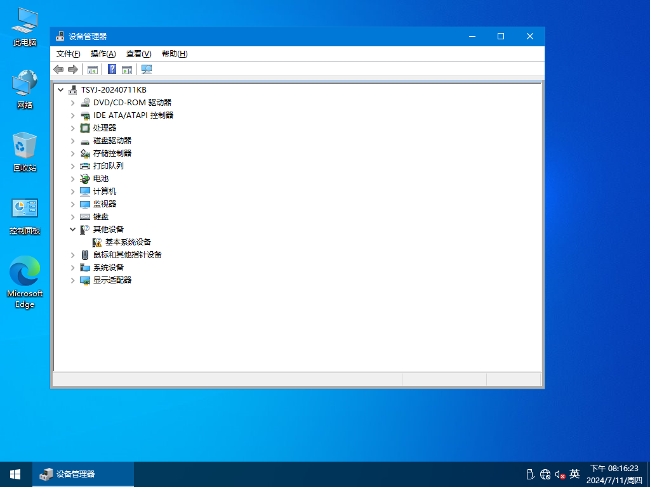Image resolution: width=650 pixels, height=487 pixels.
Task: Click the Properties toolbar icon
Action: tap(127, 69)
